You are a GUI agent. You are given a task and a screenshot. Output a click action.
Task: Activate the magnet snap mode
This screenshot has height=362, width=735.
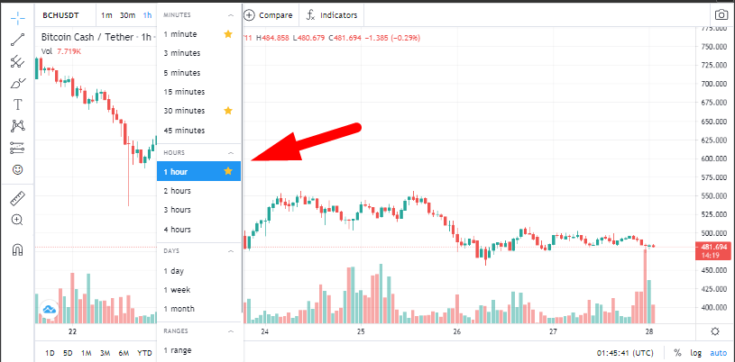18,249
